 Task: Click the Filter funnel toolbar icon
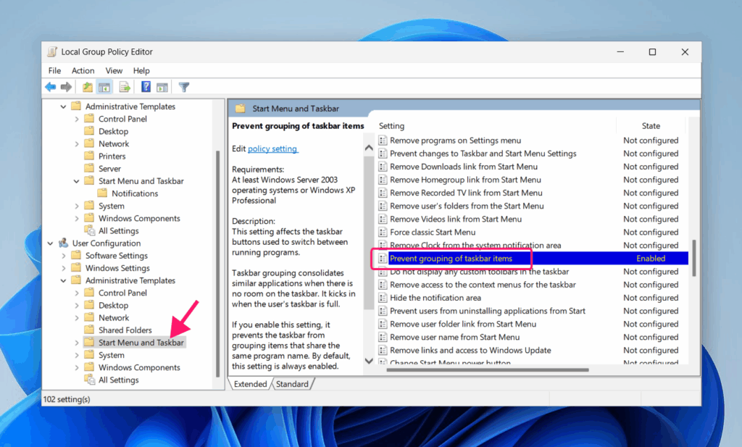[183, 87]
